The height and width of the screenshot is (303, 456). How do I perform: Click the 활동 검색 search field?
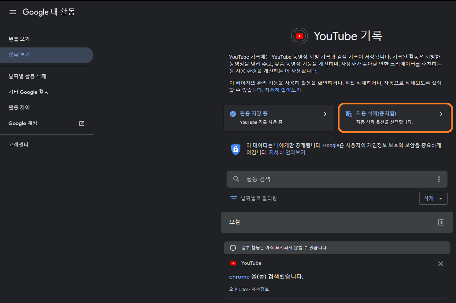coord(337,179)
